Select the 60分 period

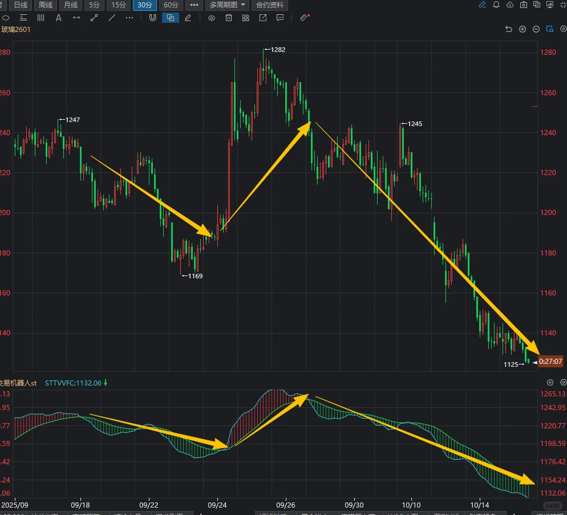171,5
